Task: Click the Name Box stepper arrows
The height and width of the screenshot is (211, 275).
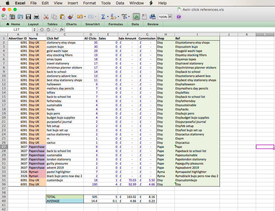Action: point(35,29)
